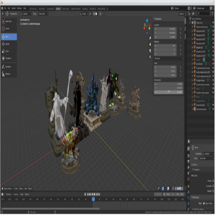Image resolution: width=215 pixels, height=215 pixels.
Task: Switch to the Compositing workspace tab
Action: (51, 9)
